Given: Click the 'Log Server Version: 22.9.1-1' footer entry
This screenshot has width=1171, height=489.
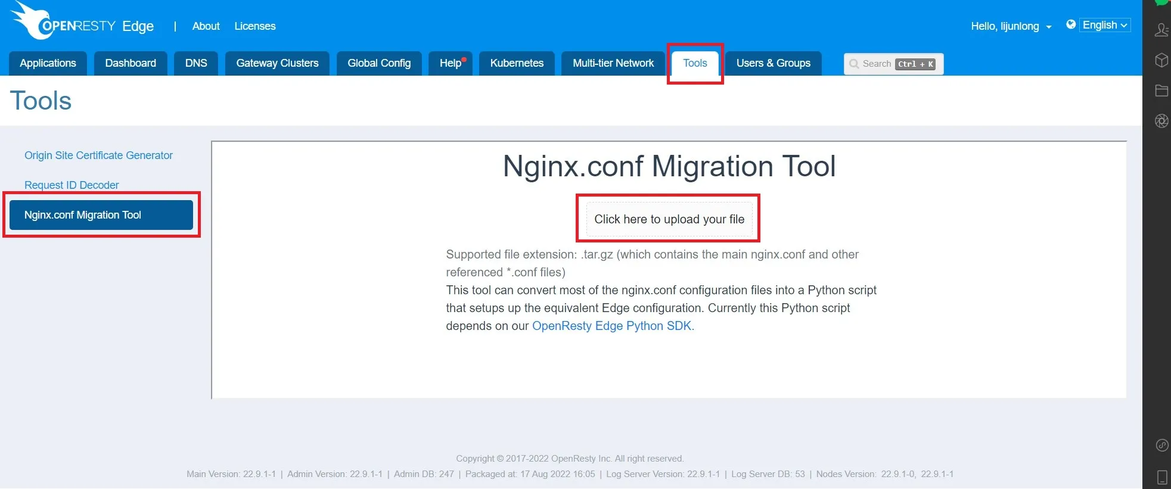Looking at the screenshot, I should pos(663,474).
